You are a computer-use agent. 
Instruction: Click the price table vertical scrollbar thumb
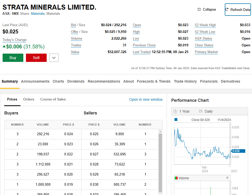click(x=160, y=163)
